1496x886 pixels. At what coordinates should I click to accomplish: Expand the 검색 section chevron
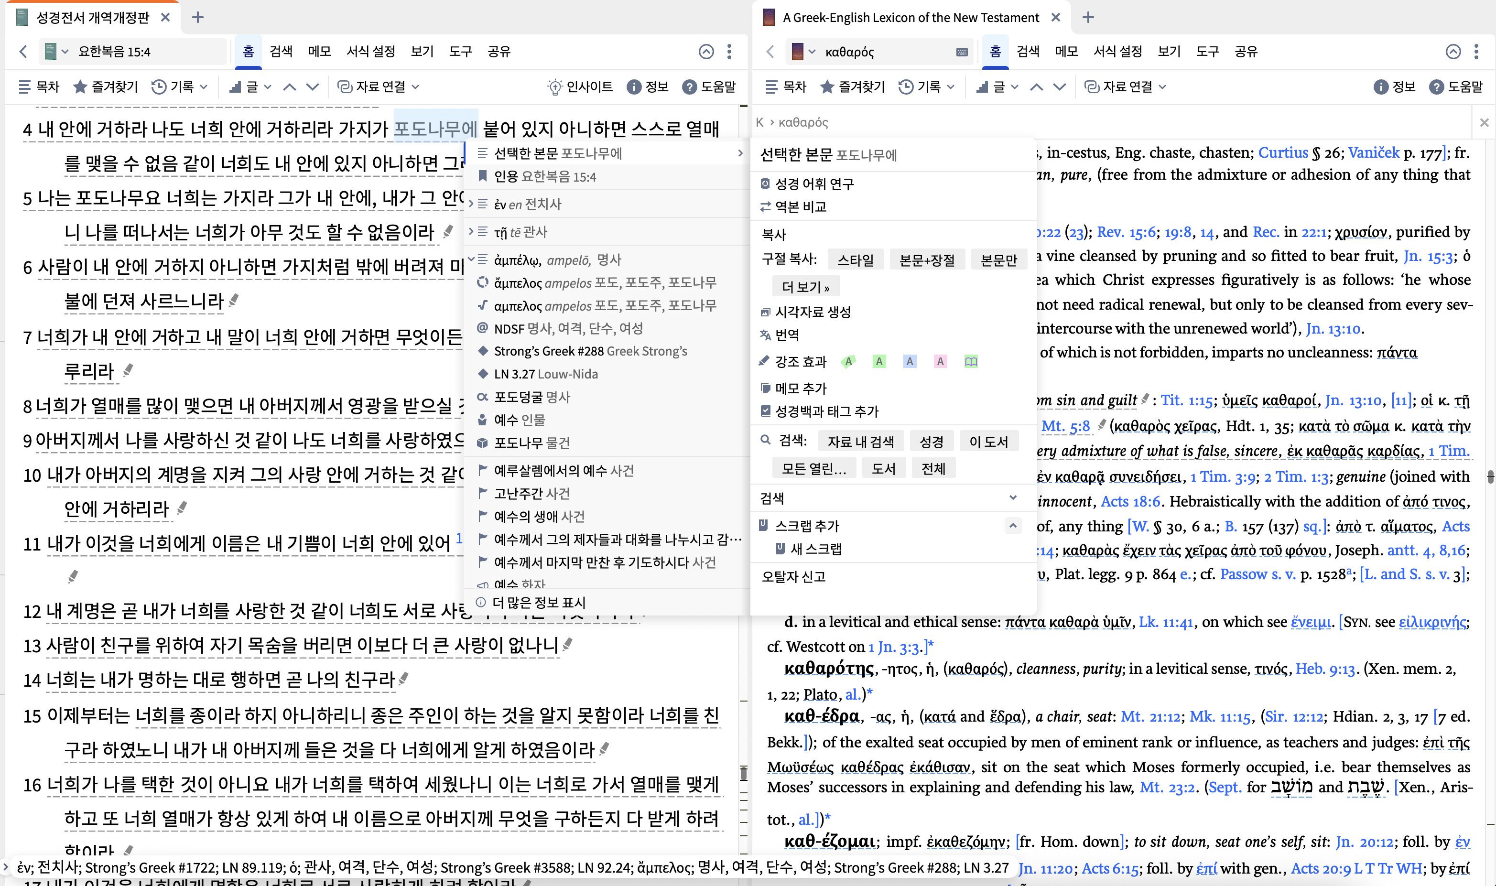(x=1012, y=497)
